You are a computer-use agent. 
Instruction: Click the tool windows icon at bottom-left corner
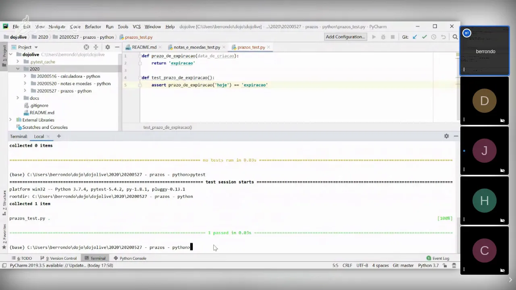click(x=4, y=265)
